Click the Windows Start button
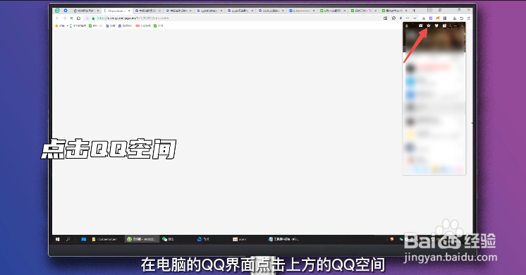This screenshot has width=526, height=275. 58,239
